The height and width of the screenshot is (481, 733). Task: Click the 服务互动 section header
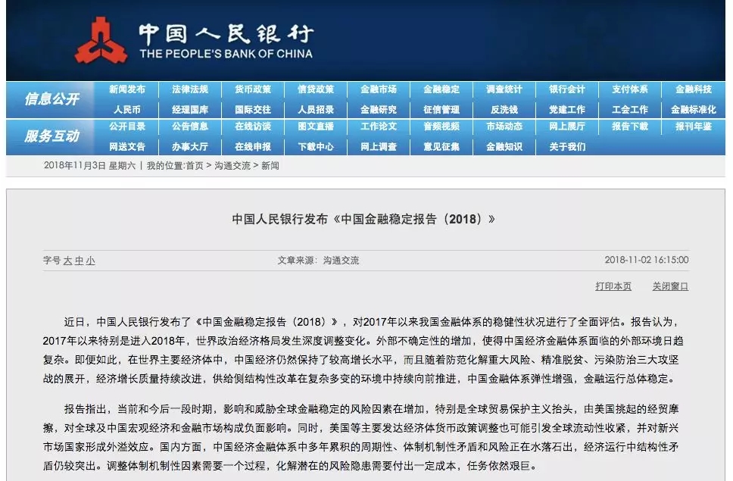pos(51,136)
